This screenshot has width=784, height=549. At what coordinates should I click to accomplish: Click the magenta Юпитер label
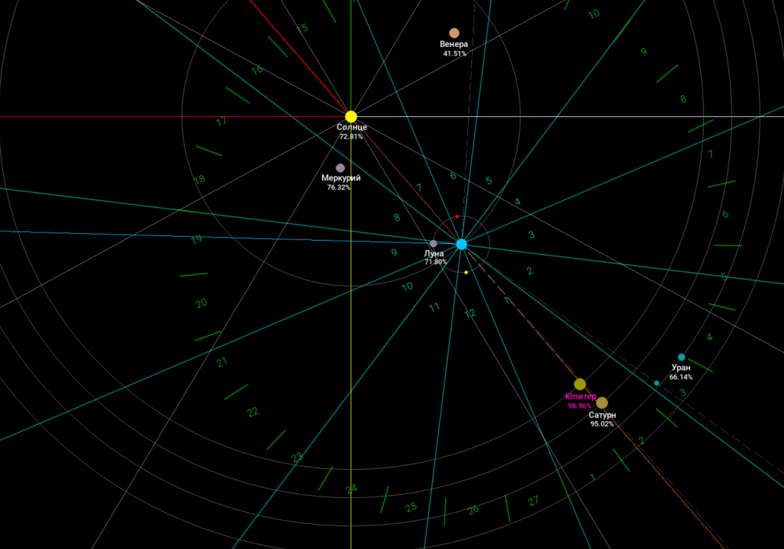[x=580, y=397]
